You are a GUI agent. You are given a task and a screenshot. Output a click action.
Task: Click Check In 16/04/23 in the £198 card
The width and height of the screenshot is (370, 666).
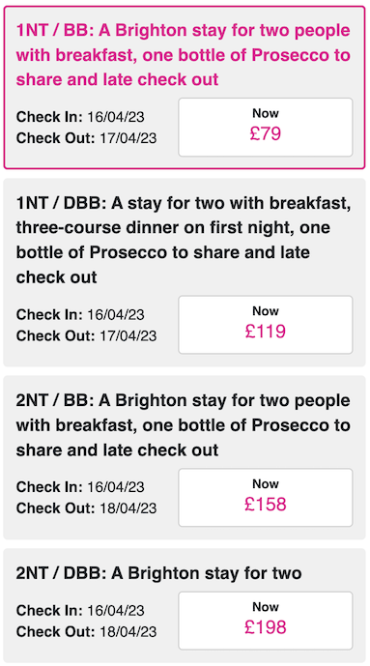pyautogui.click(x=80, y=611)
